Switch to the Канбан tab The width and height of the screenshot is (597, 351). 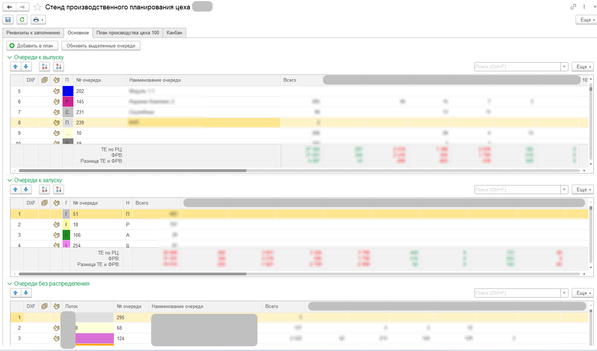point(174,33)
